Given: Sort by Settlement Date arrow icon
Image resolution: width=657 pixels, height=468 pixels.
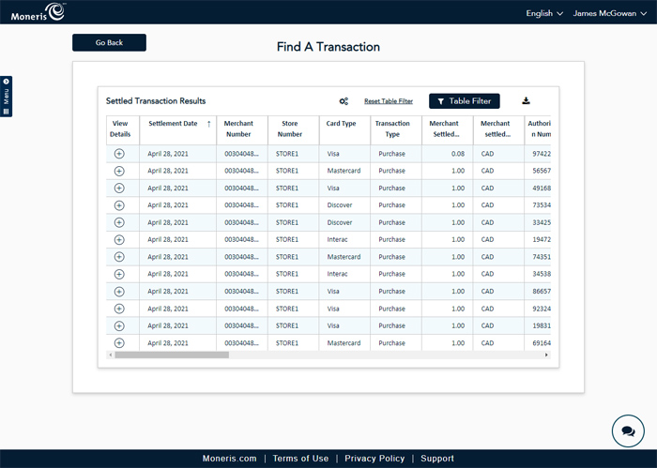Looking at the screenshot, I should pos(208,124).
